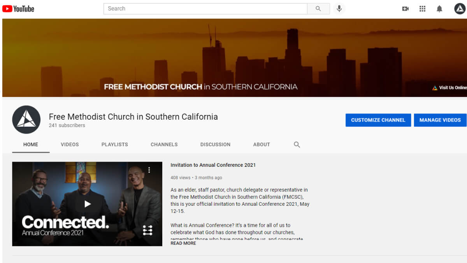Switch to the VIDEOS tab
Viewport: 467px width, 263px height.
pyautogui.click(x=70, y=145)
